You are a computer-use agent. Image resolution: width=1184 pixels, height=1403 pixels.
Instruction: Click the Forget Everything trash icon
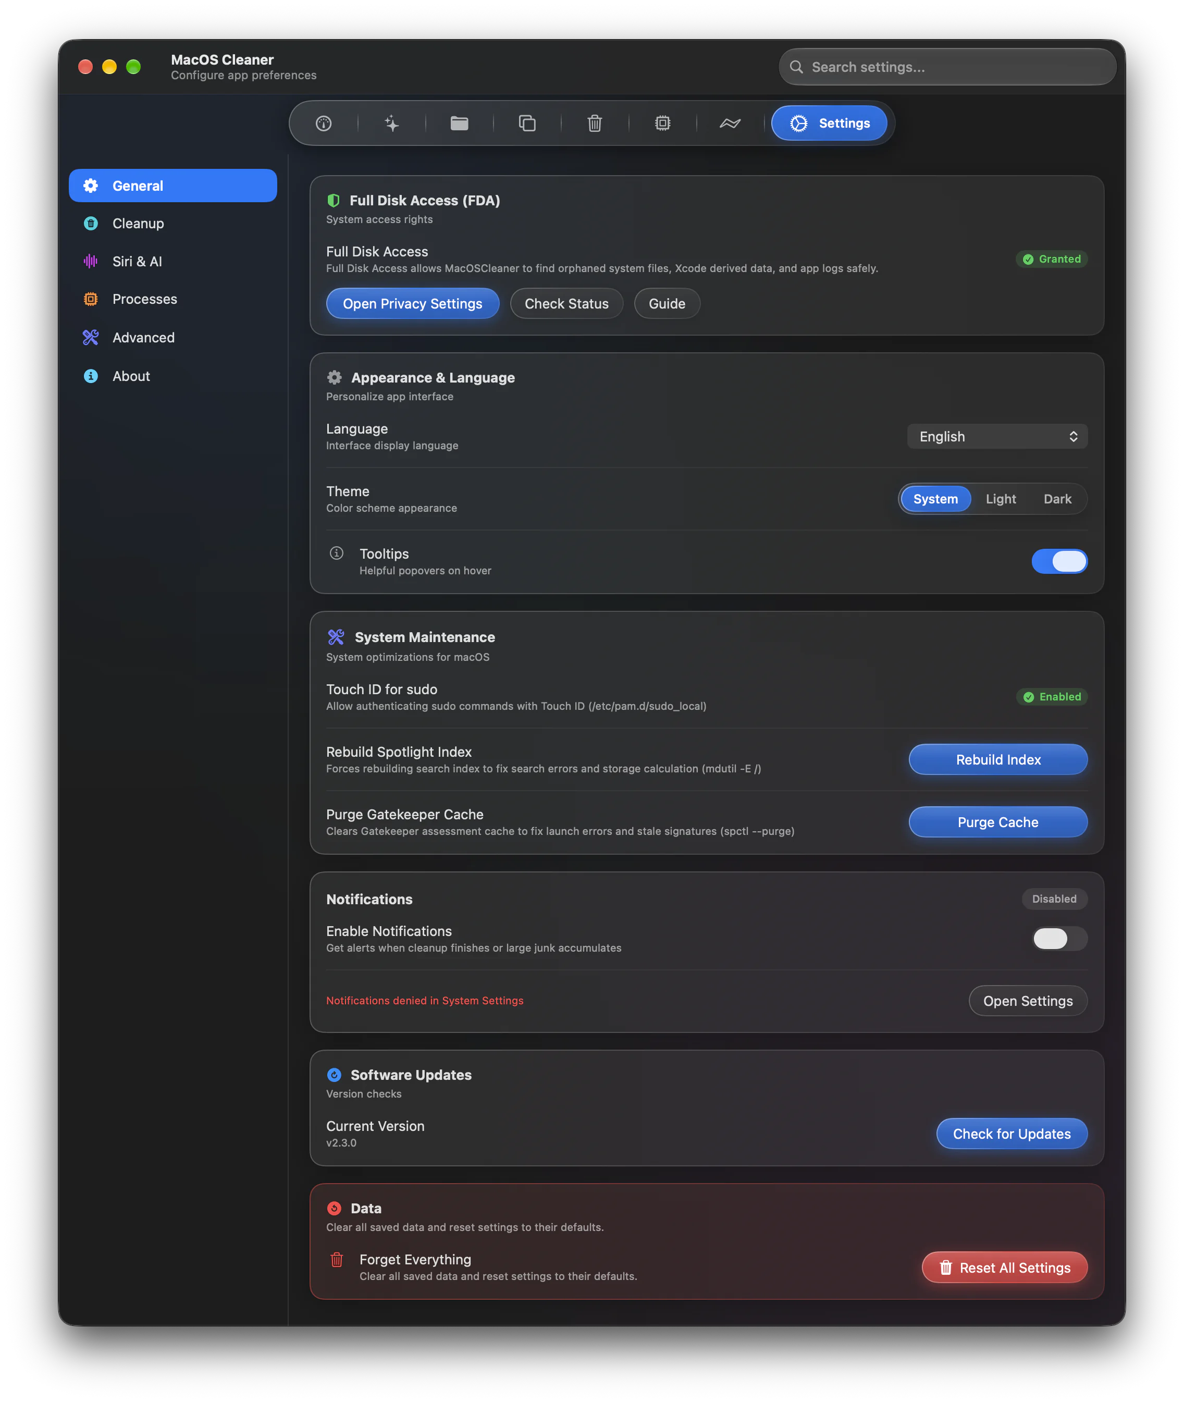tap(336, 1260)
